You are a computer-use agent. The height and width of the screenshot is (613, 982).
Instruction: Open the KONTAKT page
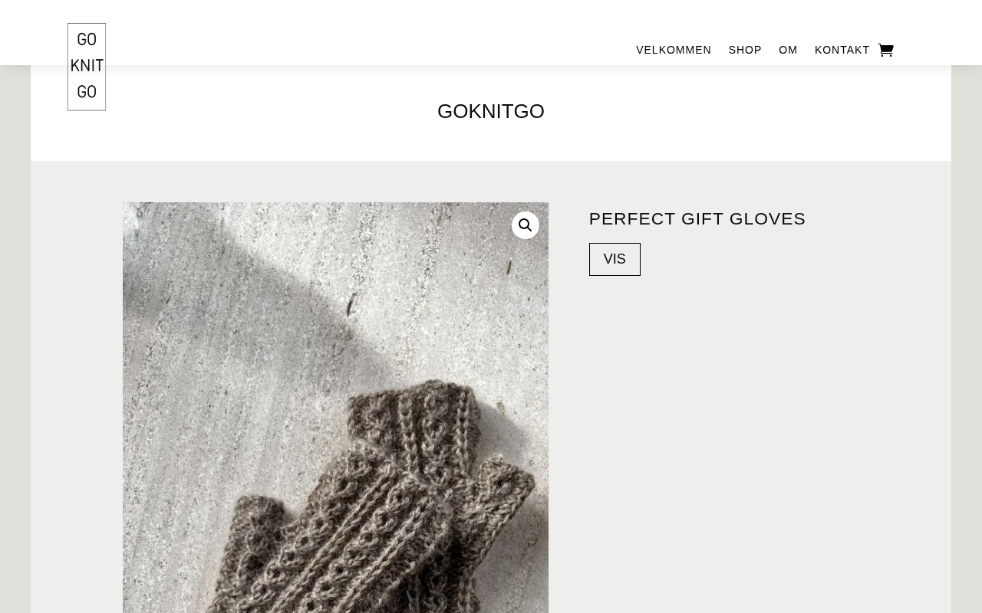pyautogui.click(x=842, y=50)
